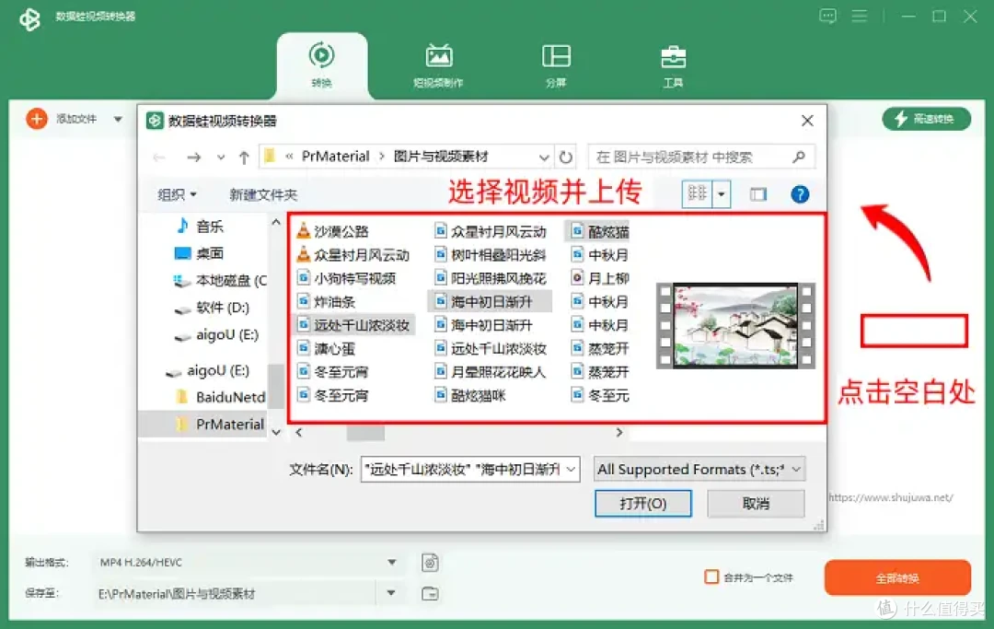
Task: Click the 取消 button
Action: point(756,504)
